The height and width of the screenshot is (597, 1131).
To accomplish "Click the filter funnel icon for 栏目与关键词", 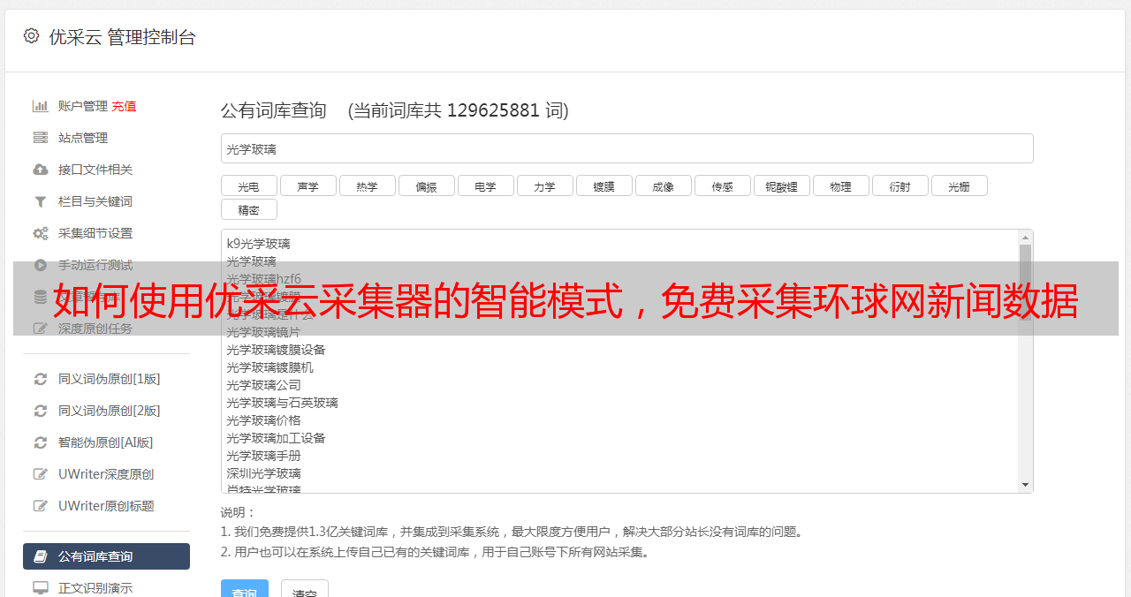I will pos(41,201).
